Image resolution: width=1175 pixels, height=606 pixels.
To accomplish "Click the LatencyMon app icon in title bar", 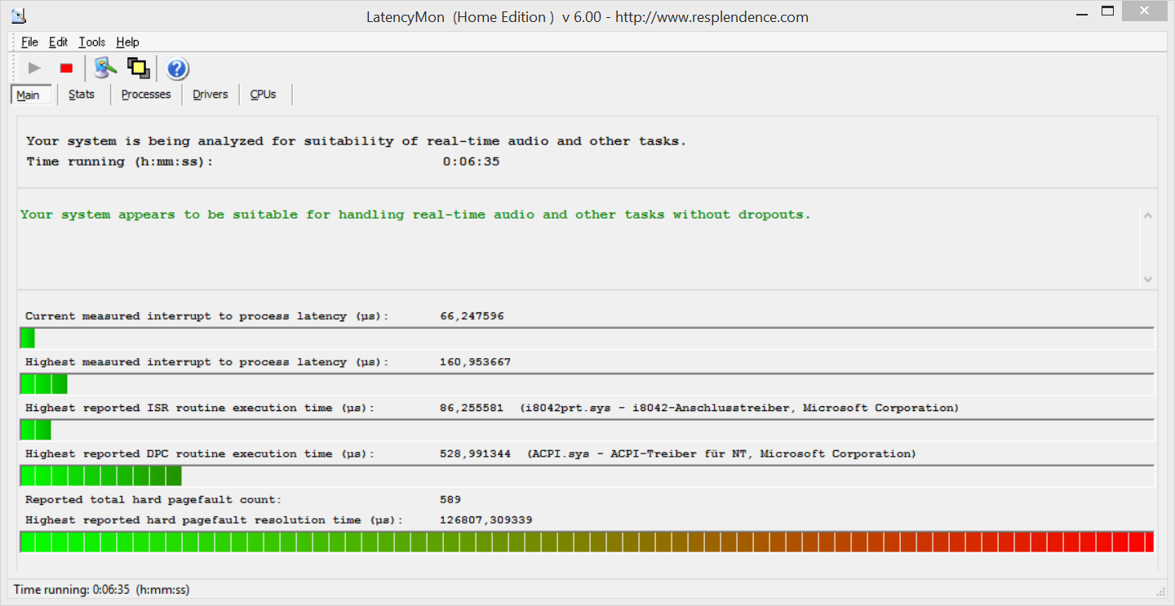I will click(18, 15).
